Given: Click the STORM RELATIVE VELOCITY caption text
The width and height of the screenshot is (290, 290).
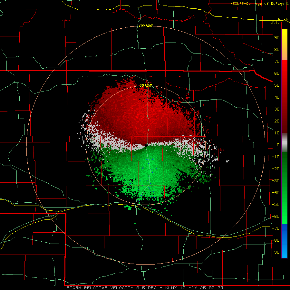Looking at the screenshot, I should [x=100, y=288].
